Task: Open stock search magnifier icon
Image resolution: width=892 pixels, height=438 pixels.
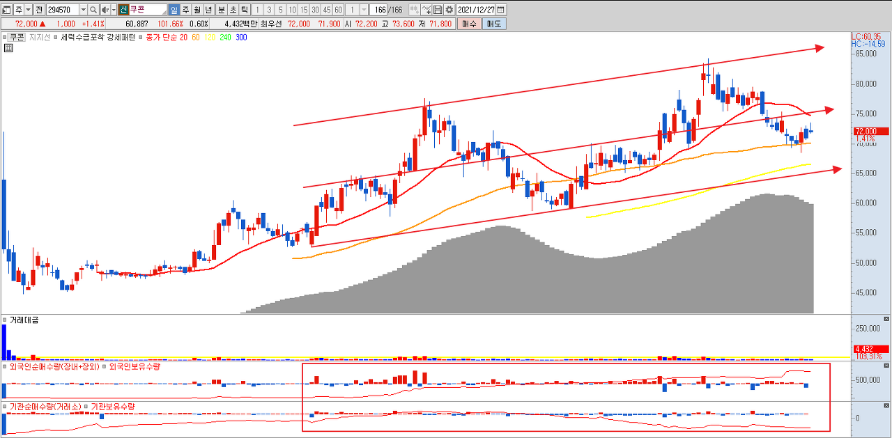Action: point(93,10)
